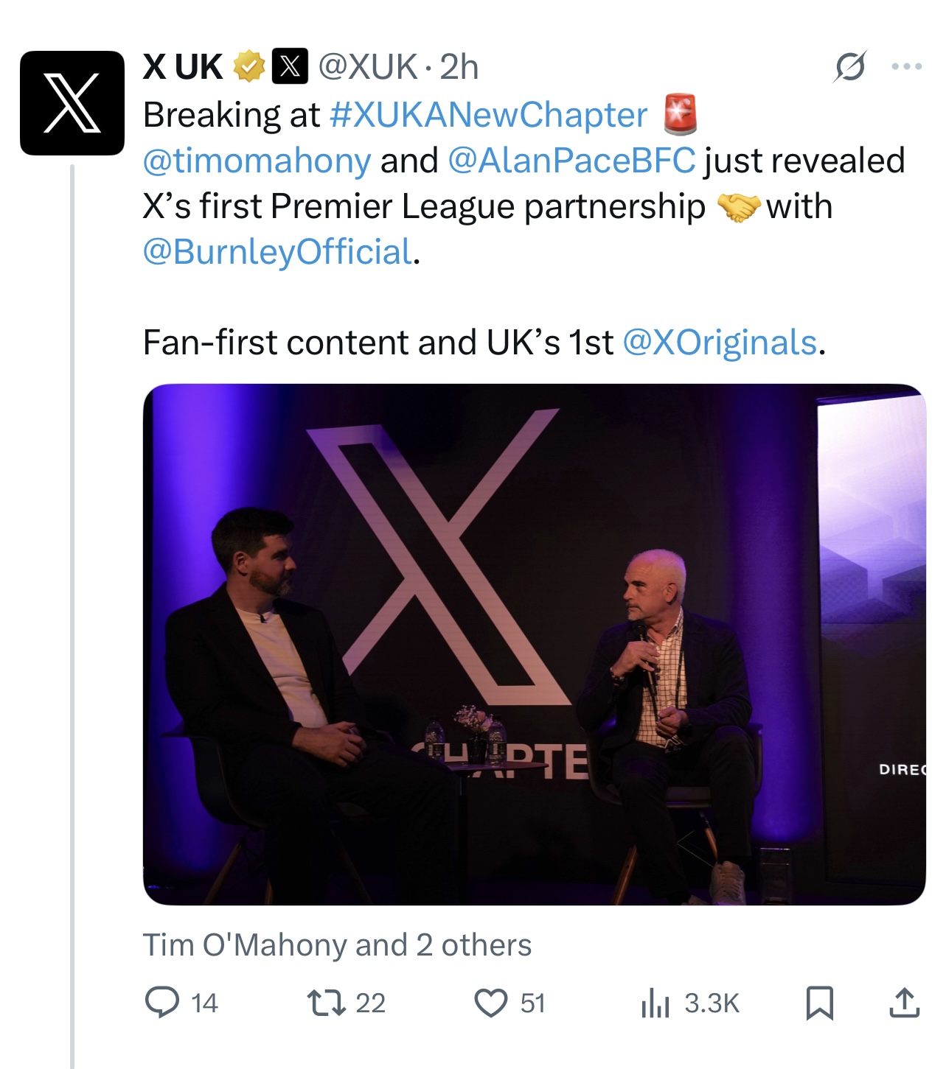Viewport: 946px width, 1069px height.
Task: Like the post with heart icon
Action: click(490, 1003)
